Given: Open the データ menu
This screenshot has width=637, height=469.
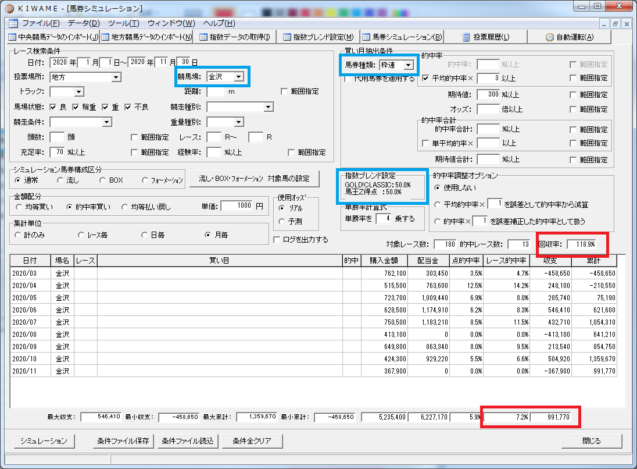Looking at the screenshot, I should (84, 23).
